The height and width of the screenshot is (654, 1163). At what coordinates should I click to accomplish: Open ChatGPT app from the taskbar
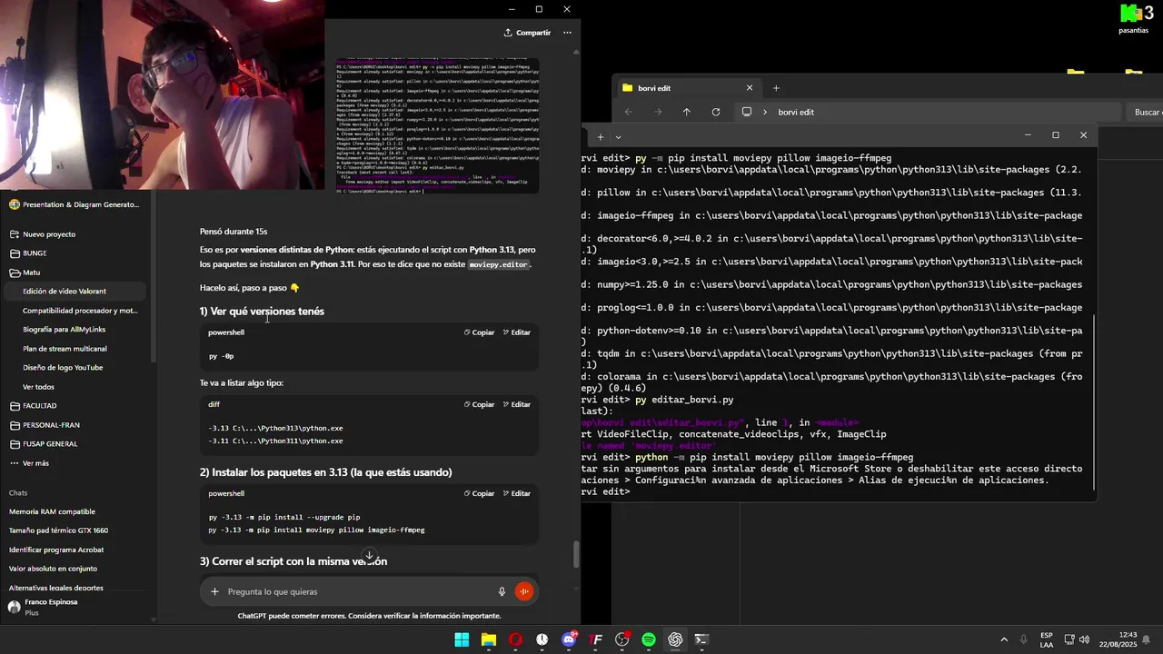click(x=675, y=639)
